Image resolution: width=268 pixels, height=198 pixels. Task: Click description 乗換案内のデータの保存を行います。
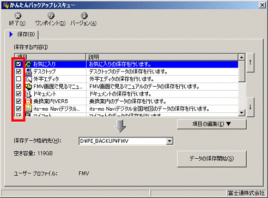click(127, 101)
